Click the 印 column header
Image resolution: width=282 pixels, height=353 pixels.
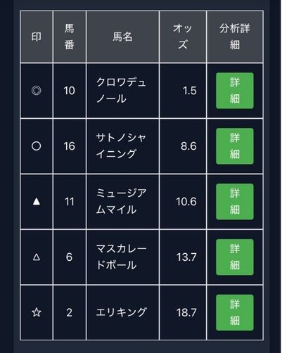[x=37, y=37]
